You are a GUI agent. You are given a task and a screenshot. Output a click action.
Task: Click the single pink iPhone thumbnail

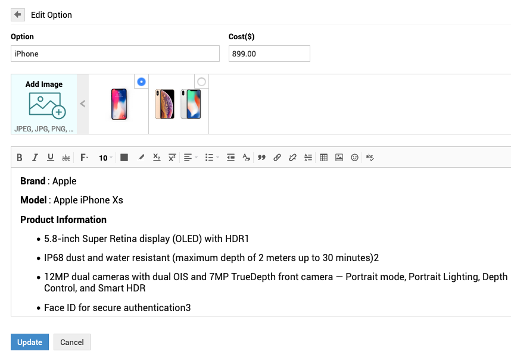(x=119, y=104)
